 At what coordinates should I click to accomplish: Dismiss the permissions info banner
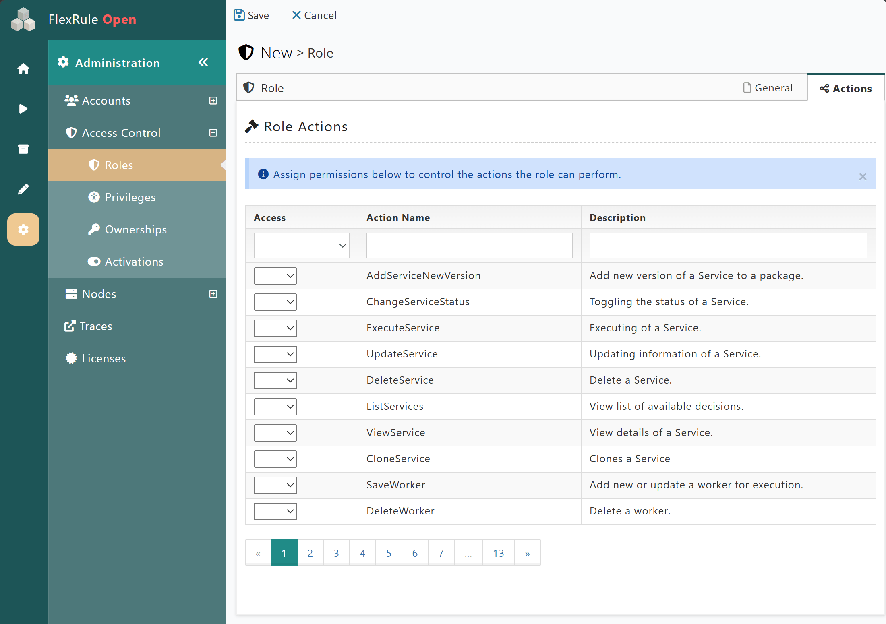[x=863, y=176]
